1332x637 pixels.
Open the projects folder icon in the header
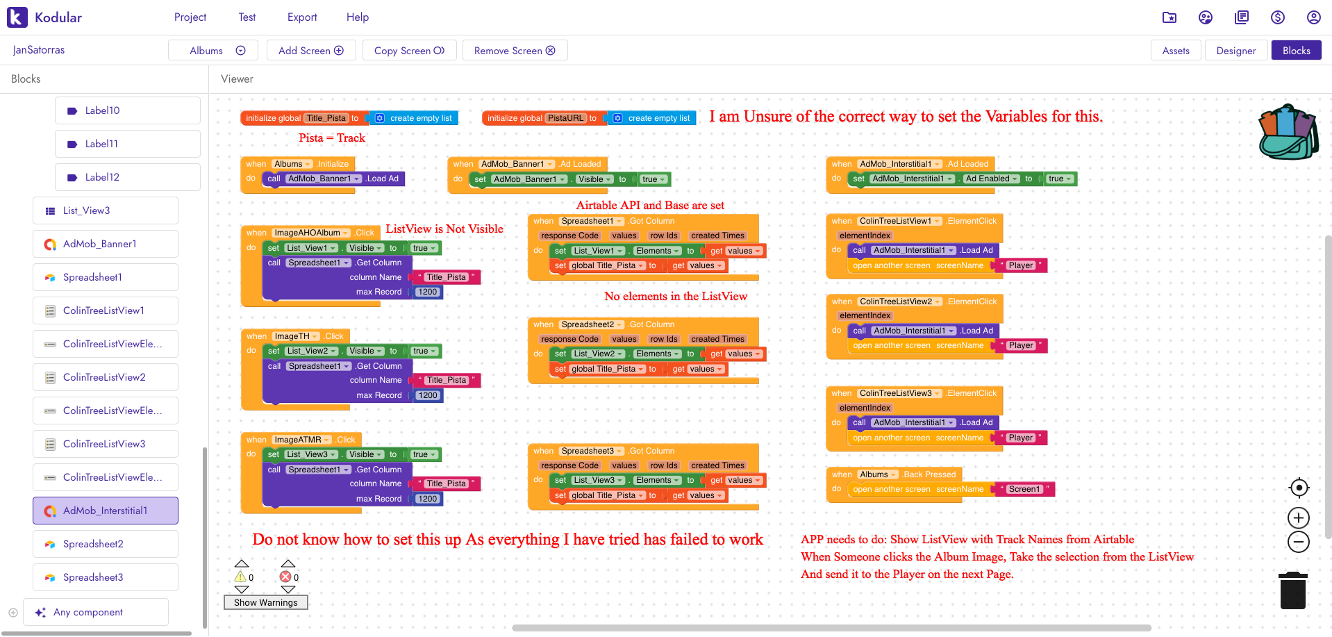(1169, 17)
